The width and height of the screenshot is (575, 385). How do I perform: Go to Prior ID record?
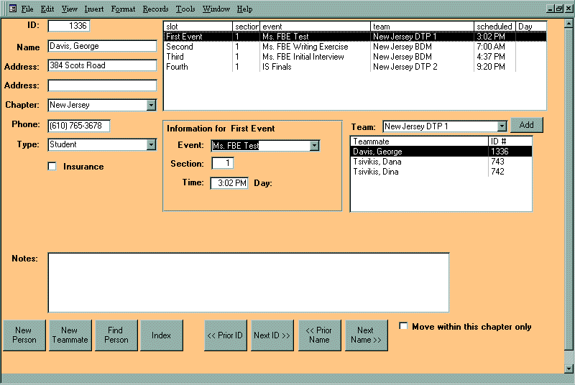pos(226,335)
